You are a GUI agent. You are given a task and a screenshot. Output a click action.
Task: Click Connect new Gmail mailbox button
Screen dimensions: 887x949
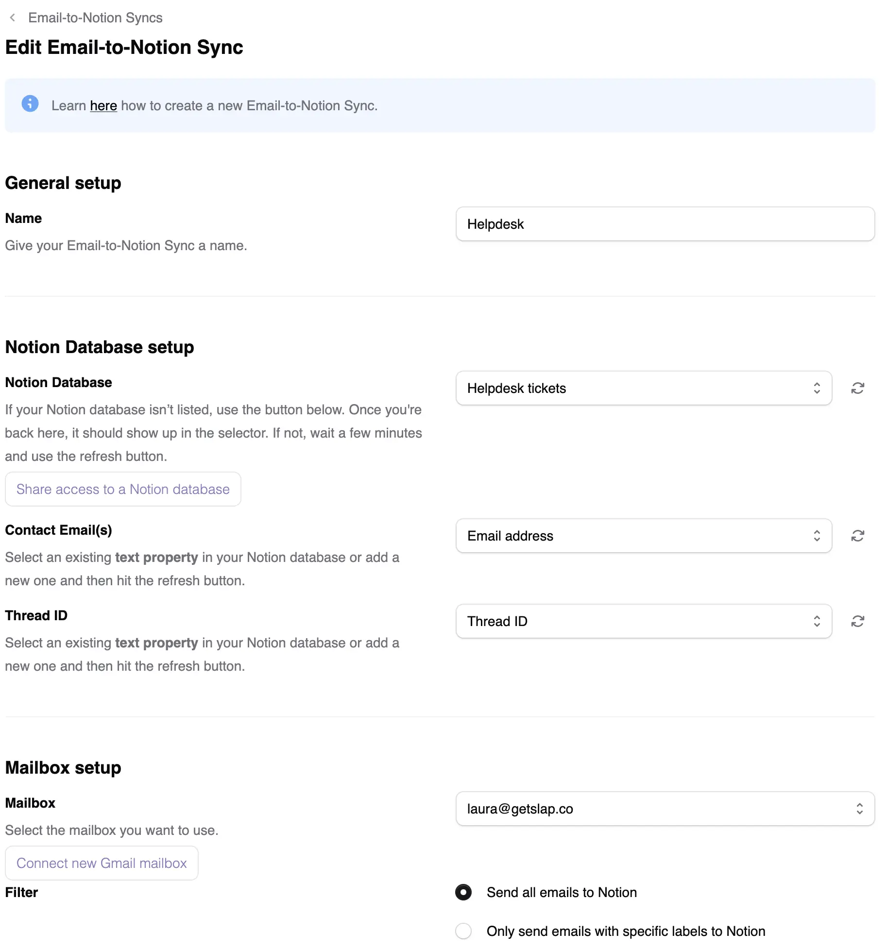click(x=102, y=863)
